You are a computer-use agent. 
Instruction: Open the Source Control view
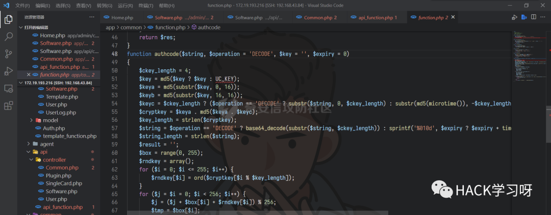8,54
